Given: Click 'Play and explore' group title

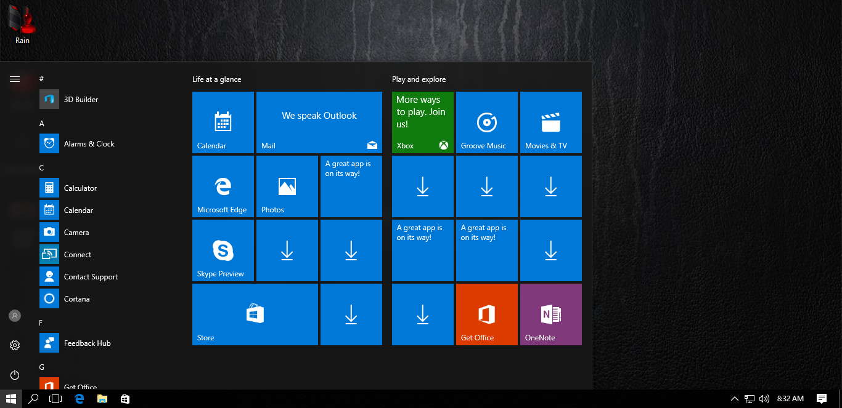Looking at the screenshot, I should click(419, 79).
